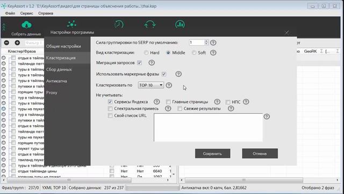344x194 pixels.
Task: Click the 'YXML TOP 10' status bar entry
Action: point(54,188)
